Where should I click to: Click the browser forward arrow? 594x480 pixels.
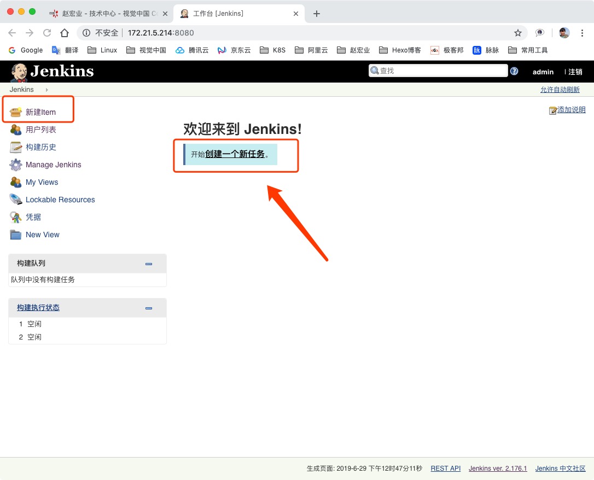pos(30,33)
